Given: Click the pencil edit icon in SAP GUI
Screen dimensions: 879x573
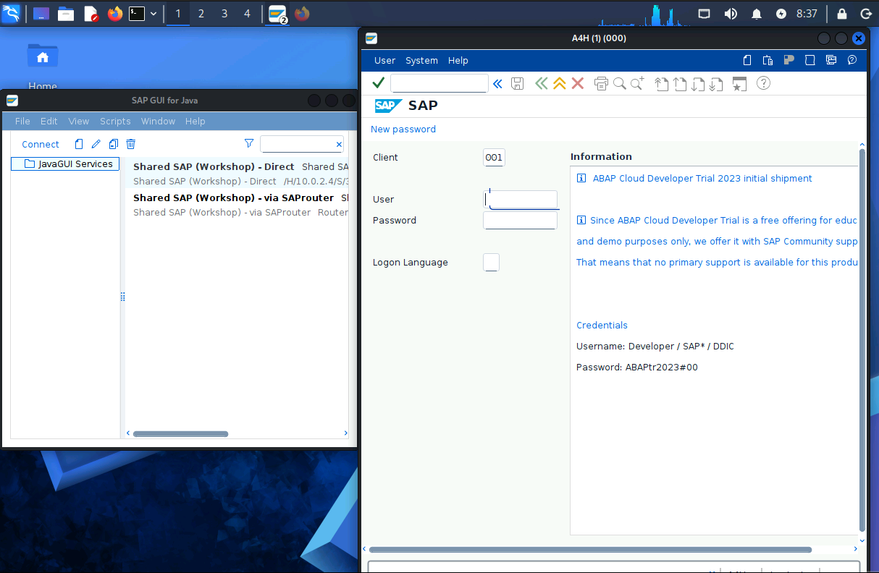Looking at the screenshot, I should (96, 144).
